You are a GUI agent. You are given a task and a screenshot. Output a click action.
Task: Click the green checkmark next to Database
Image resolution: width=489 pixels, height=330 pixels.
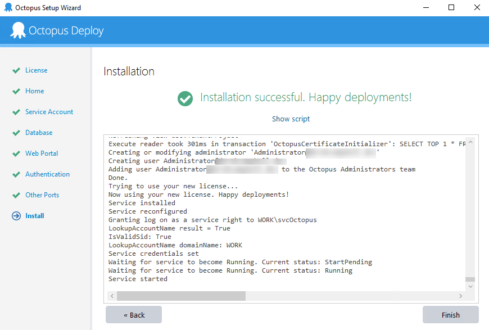[x=16, y=133]
